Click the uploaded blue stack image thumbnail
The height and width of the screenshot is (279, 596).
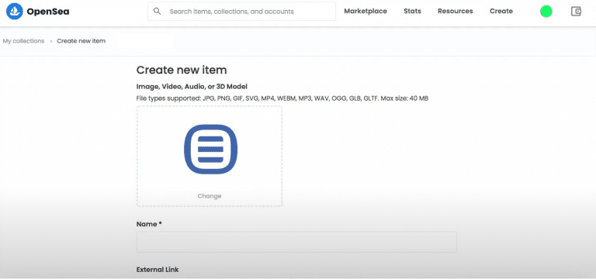210,149
